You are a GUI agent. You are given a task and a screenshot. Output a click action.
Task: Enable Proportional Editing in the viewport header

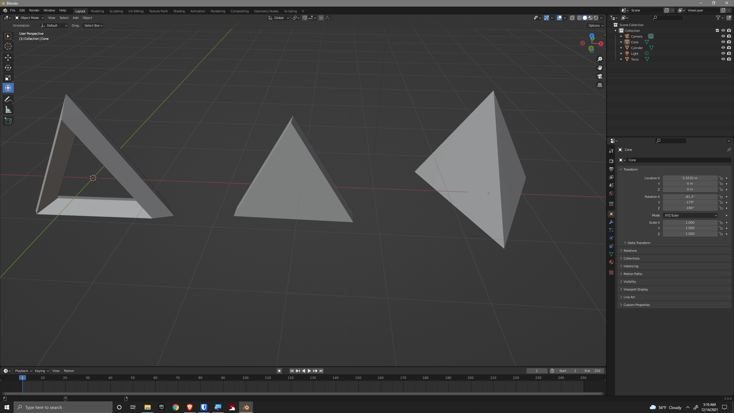[321, 18]
